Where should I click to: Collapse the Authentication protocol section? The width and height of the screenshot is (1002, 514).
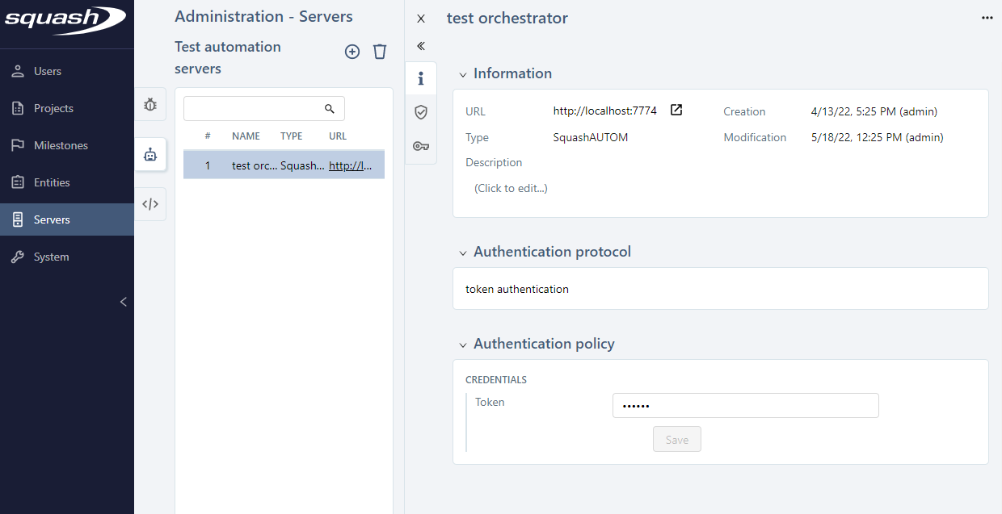[x=463, y=253]
